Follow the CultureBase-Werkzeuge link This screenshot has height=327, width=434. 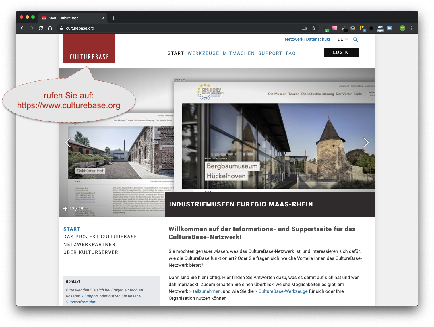tap(281, 291)
